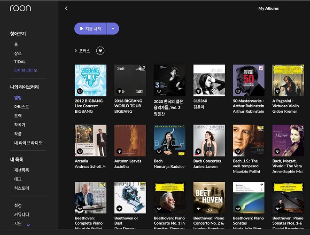Screen dimensions: 310x235
Task: Click TIDAL badge on Piano Sonatas Nos. 1-6 cover
Action: [x=278, y=209]
